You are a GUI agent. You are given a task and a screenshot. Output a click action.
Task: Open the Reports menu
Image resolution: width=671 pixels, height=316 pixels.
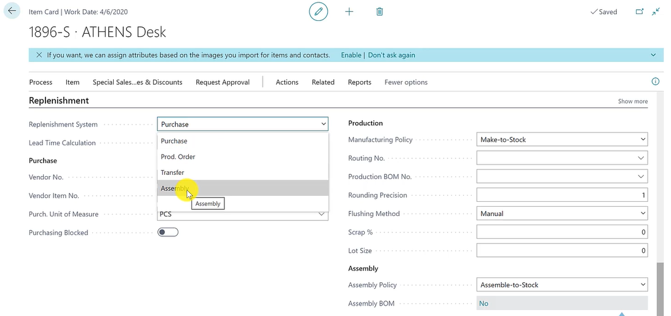359,82
